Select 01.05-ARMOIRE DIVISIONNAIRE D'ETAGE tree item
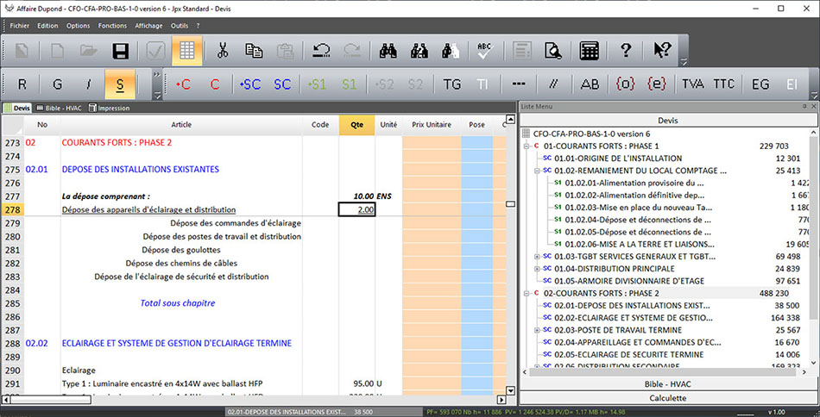Image resolution: width=820 pixels, height=417 pixels. (x=629, y=281)
